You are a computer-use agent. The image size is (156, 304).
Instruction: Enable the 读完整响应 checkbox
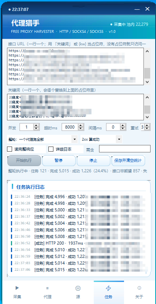9,149
